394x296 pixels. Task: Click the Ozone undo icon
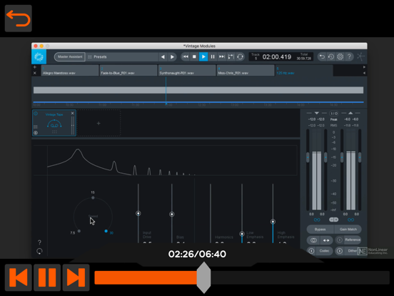(322, 57)
